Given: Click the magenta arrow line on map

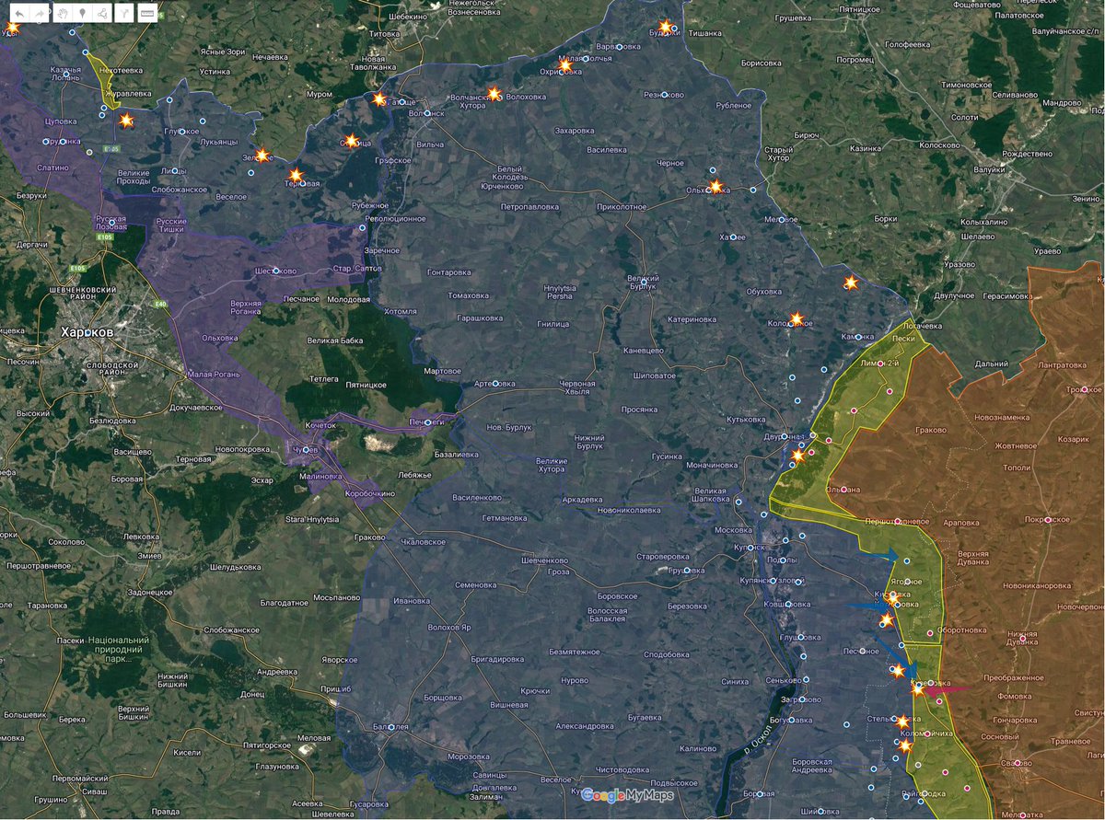Looking at the screenshot, I should tap(948, 689).
